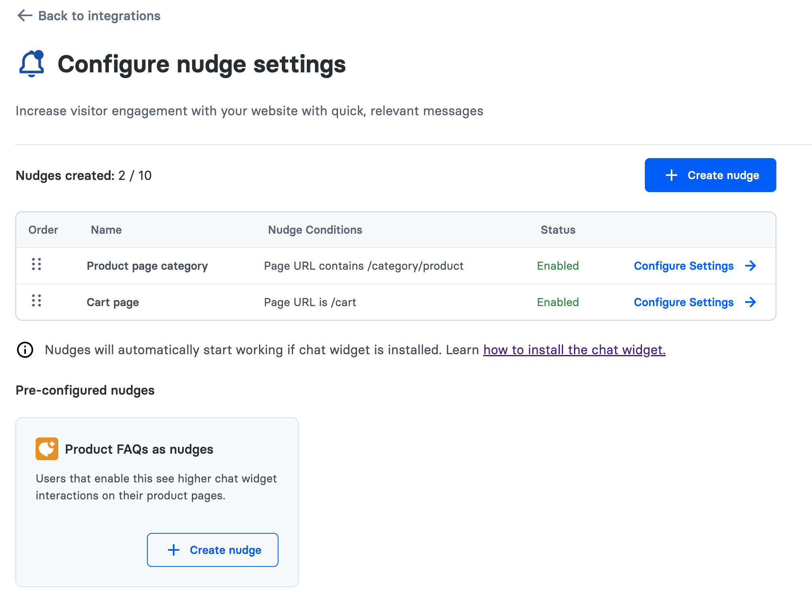Click the Nudge Conditions column header

[315, 230]
